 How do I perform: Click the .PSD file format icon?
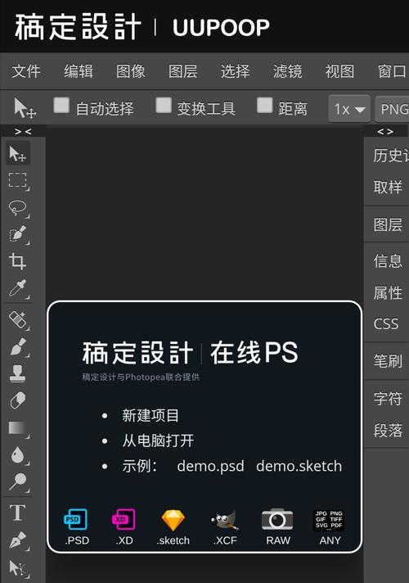point(76,519)
